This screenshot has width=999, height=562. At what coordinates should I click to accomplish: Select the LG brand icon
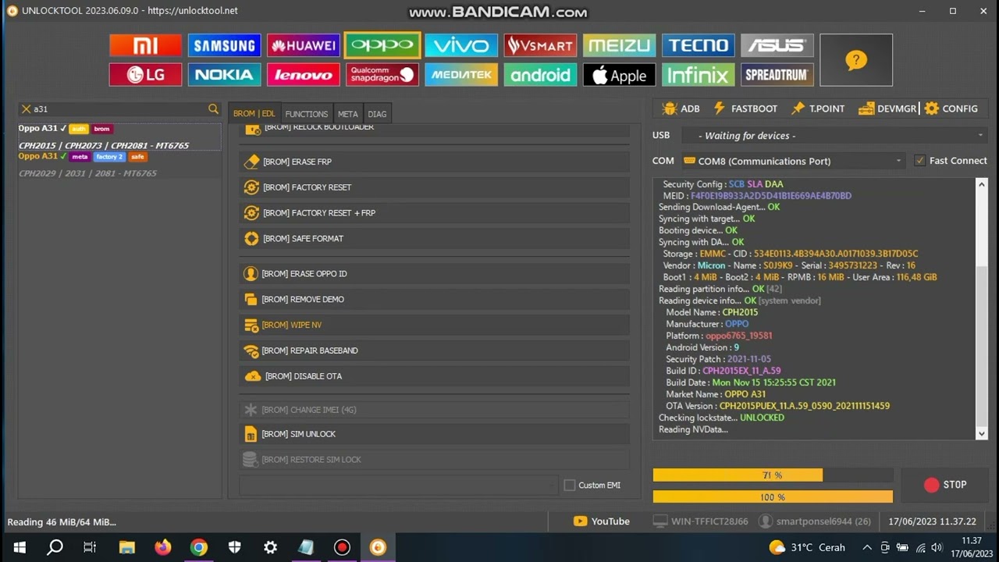(145, 75)
